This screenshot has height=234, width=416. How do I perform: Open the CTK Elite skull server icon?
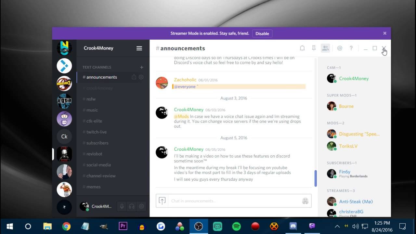64,154
